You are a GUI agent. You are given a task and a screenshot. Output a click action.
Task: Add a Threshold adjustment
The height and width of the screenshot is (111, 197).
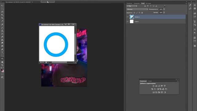(159, 92)
